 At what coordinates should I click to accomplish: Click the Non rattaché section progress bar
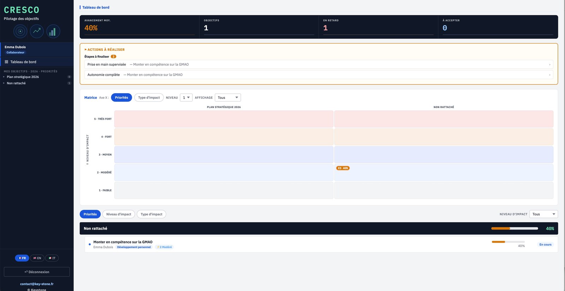[515, 228]
